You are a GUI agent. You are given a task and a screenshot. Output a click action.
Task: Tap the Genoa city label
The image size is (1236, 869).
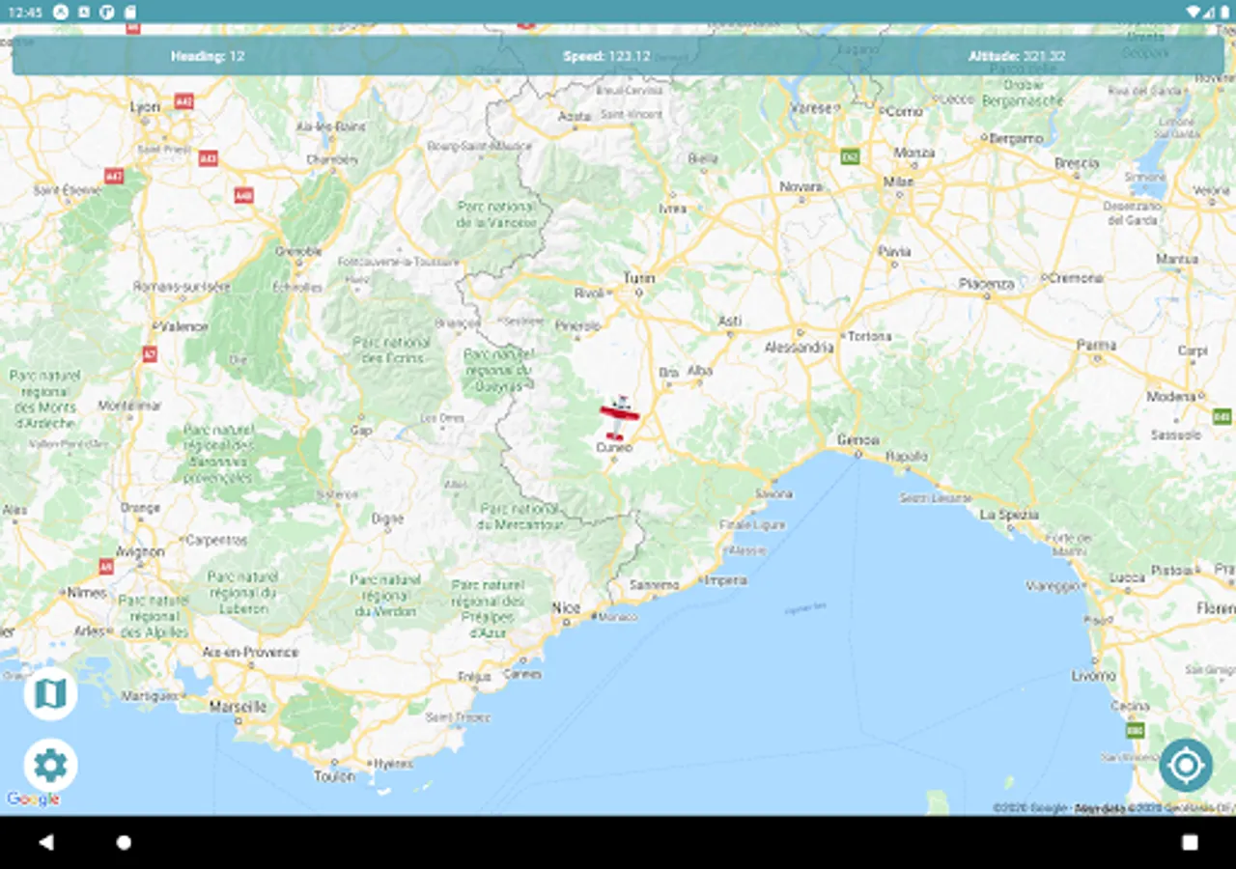(x=857, y=440)
